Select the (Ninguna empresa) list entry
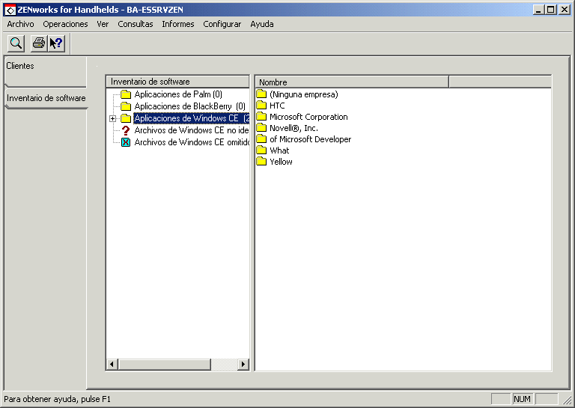575x408 pixels. [x=304, y=94]
